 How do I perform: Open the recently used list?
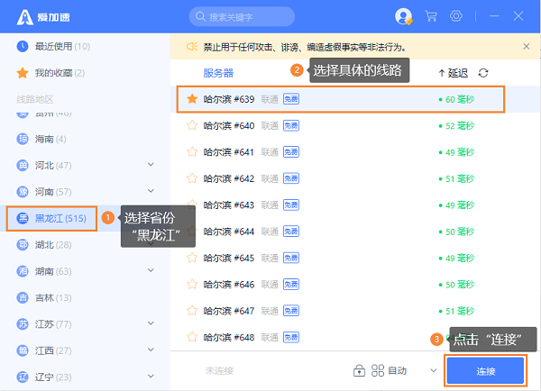pos(53,46)
